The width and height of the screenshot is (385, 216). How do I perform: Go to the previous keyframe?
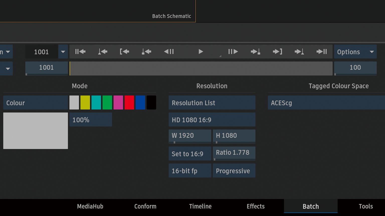[x=103, y=52]
